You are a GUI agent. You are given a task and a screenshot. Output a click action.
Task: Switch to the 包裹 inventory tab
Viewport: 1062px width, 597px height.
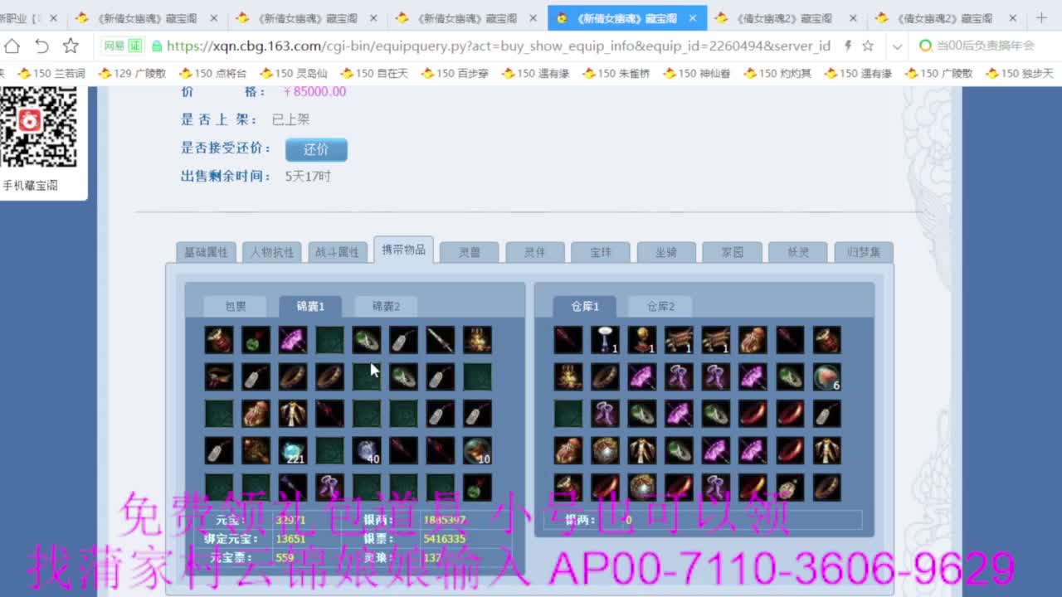click(x=236, y=306)
